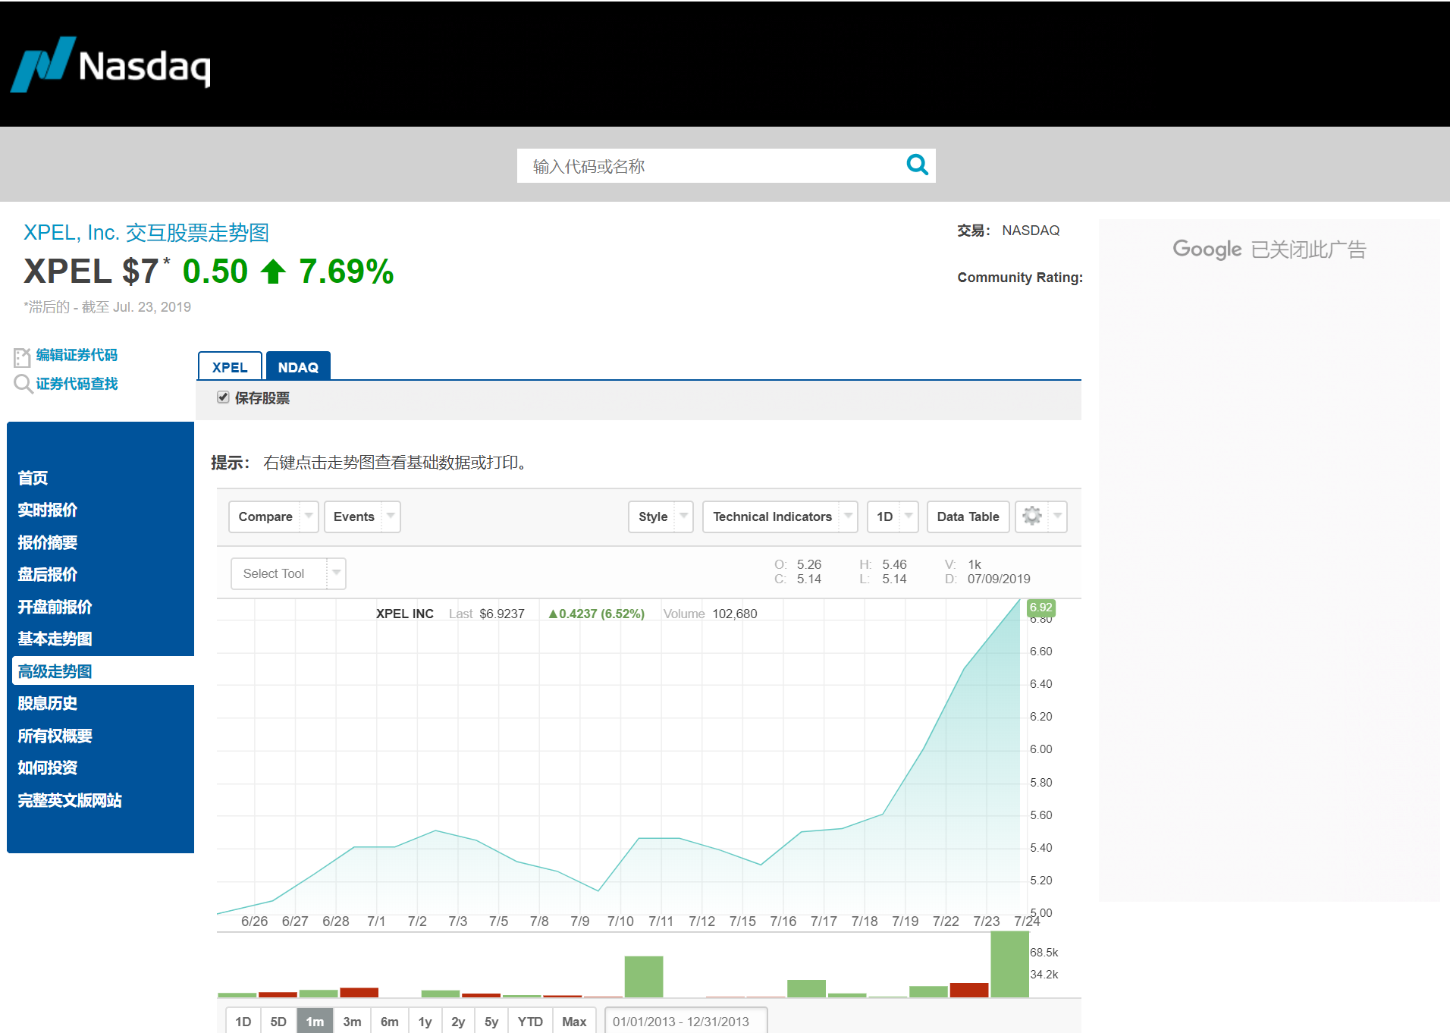Click the XPEL INC chart legend label
The width and height of the screenshot is (1450, 1033).
point(405,614)
